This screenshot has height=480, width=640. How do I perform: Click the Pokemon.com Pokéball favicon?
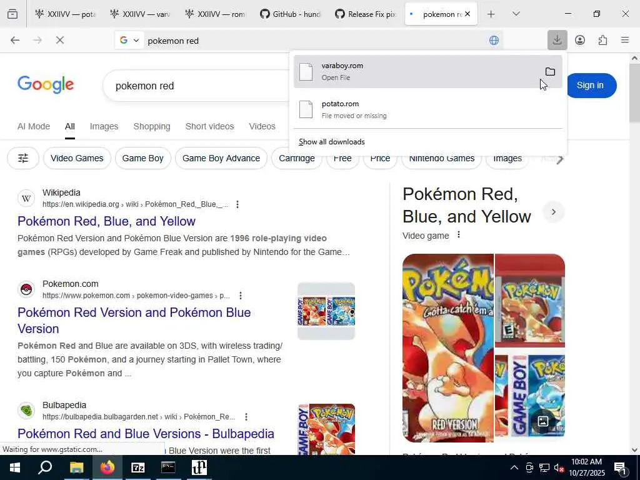(26, 289)
